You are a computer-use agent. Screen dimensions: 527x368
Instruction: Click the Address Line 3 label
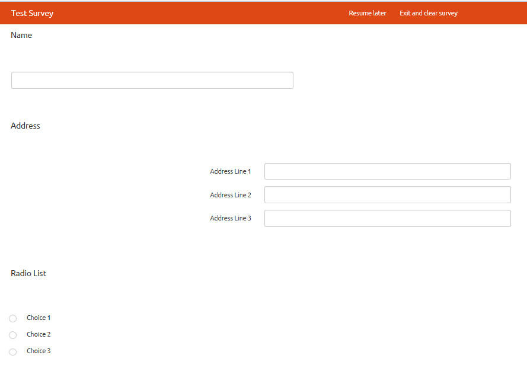click(230, 218)
